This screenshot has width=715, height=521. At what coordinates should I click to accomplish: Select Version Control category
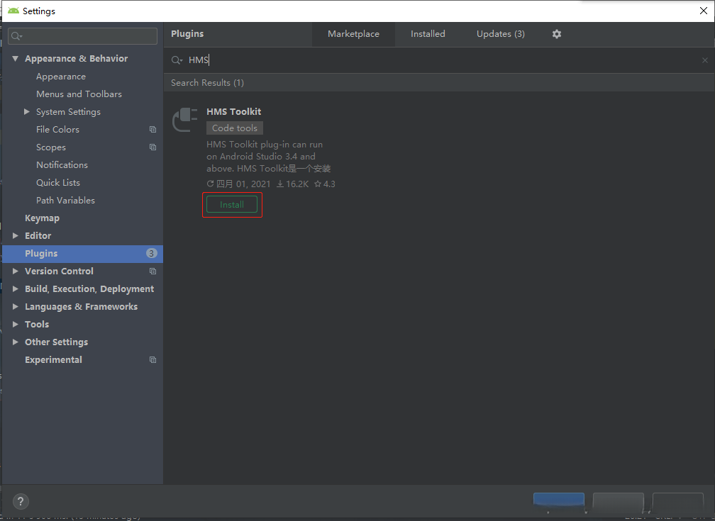tap(59, 271)
